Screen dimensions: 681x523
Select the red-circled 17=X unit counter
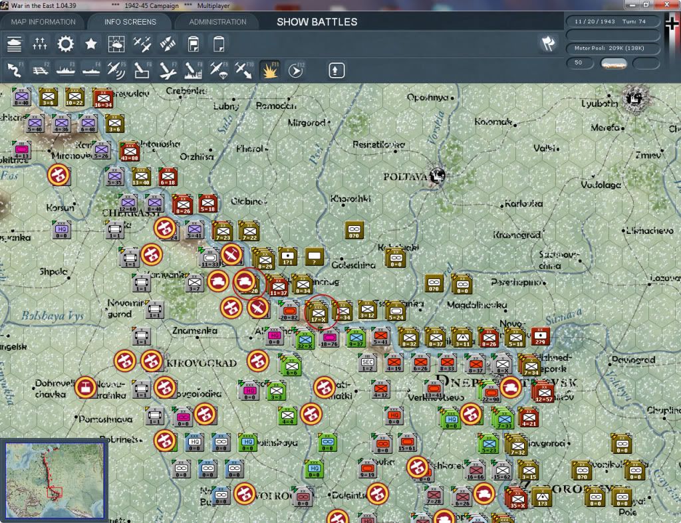319,312
